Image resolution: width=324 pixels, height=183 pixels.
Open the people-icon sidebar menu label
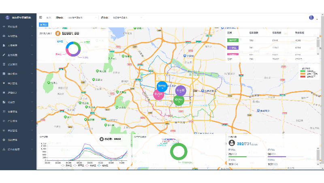13,46
